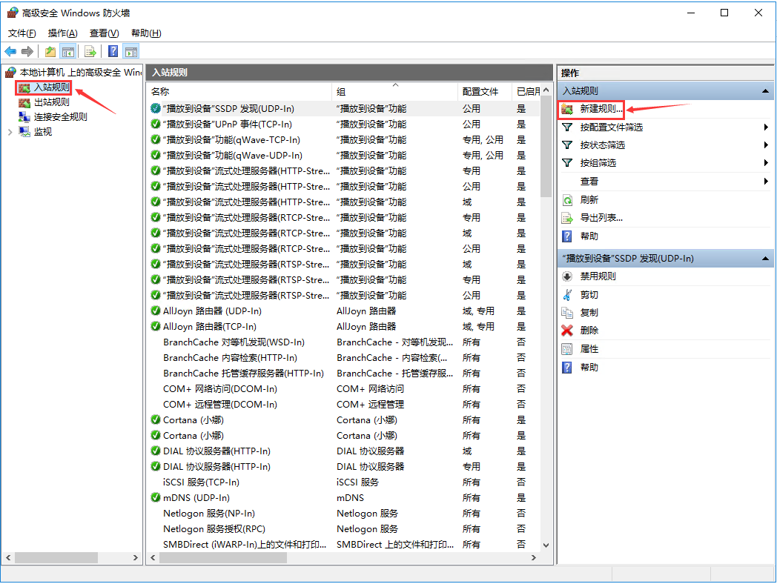
Task: Select 连接安全规则 in the left tree
Action: [61, 117]
